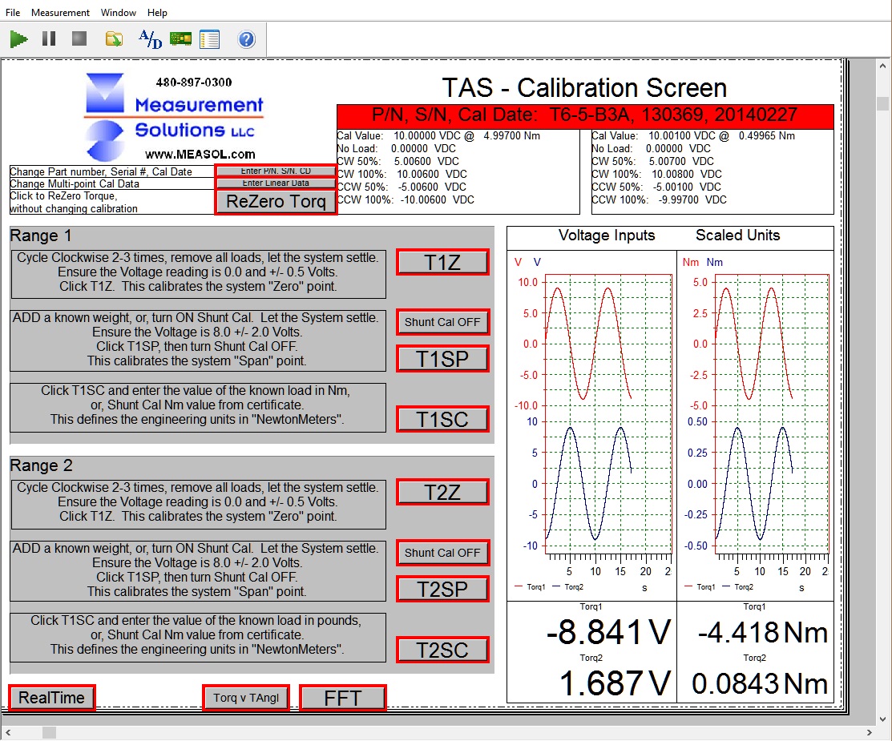Click the horizontal scrollbar left arrow
This screenshot has width=892, height=741.
click(8, 732)
